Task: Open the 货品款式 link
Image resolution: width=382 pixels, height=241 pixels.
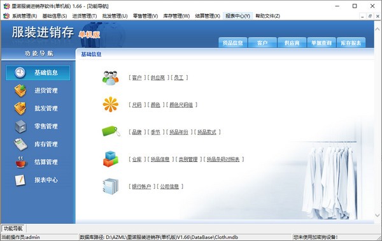Action: coord(206,132)
